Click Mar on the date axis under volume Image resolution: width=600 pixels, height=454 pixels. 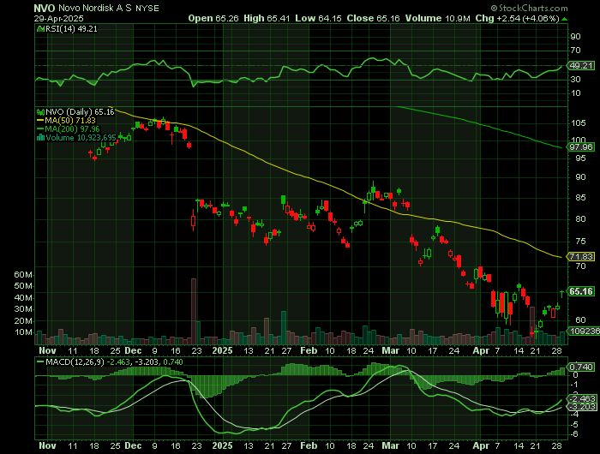(391, 350)
